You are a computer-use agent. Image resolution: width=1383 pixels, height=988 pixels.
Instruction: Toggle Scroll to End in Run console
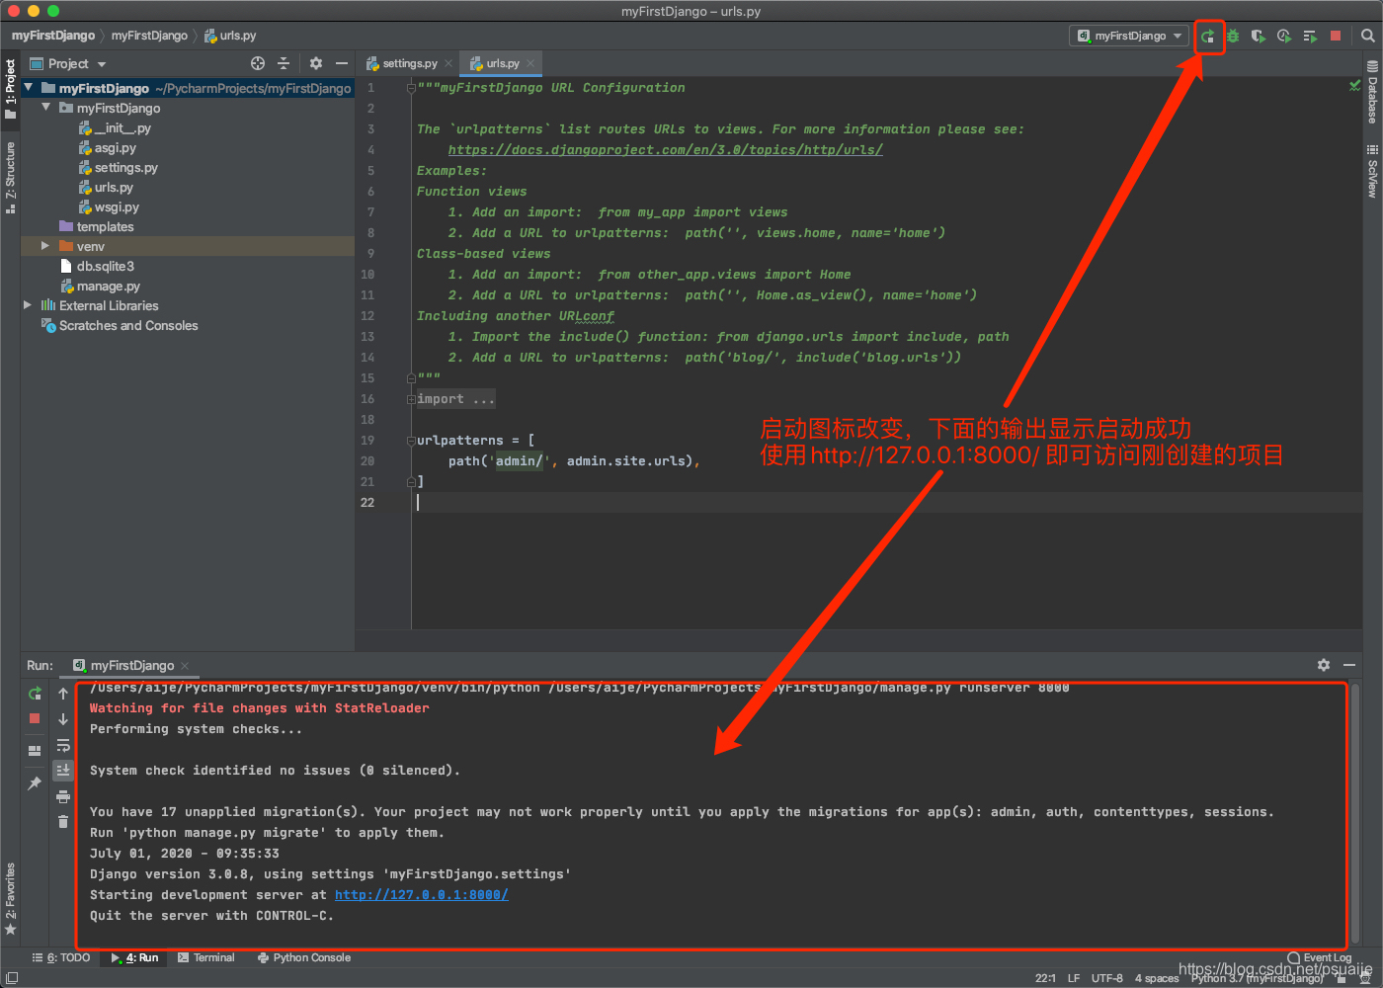[x=63, y=770]
